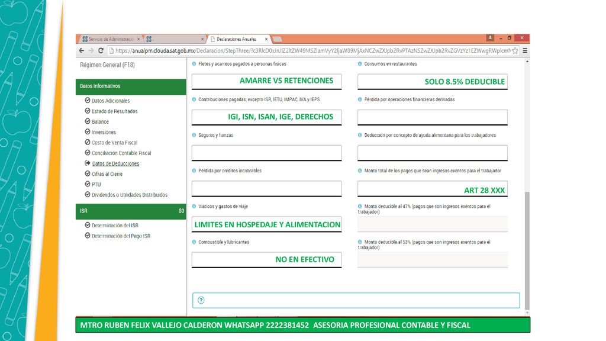Click the browser address bar URL
606x341 pixels.
(x=312, y=51)
